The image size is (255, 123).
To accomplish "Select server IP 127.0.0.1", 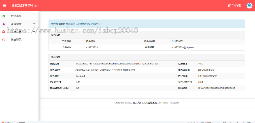I will (80, 76).
